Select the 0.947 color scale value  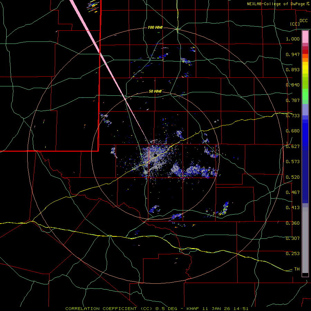point(293,54)
